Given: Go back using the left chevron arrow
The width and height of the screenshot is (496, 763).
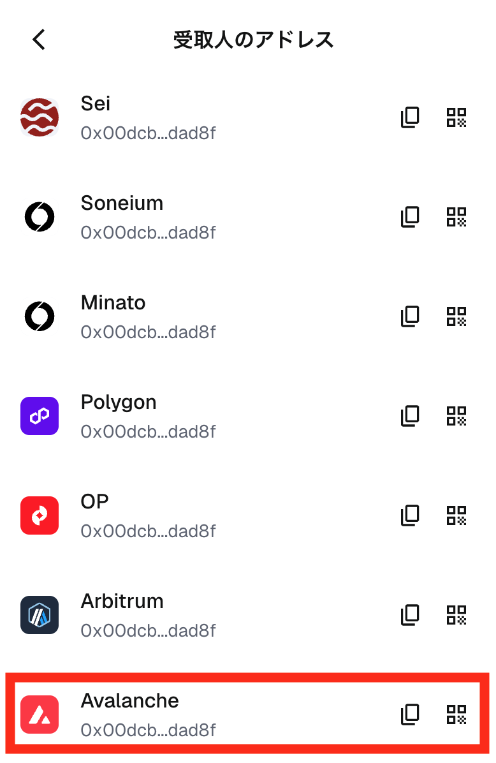Looking at the screenshot, I should [40, 40].
